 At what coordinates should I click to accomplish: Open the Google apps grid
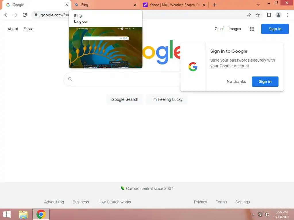[x=252, y=29]
